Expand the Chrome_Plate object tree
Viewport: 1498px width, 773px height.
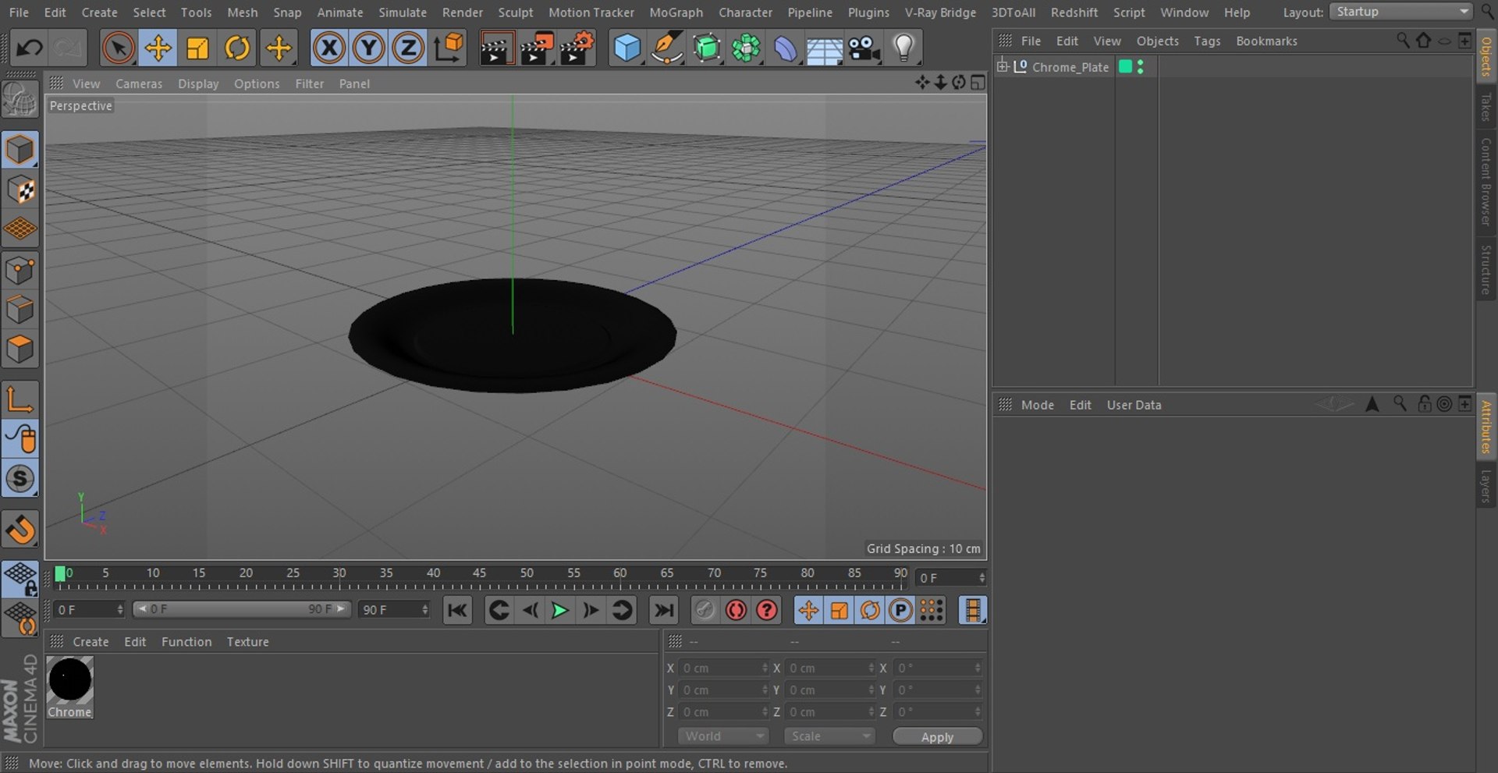pyautogui.click(x=1003, y=67)
